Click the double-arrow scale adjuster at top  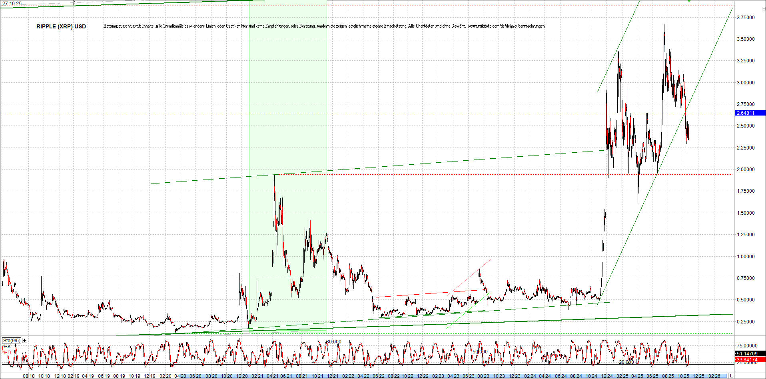click(x=74, y=2)
